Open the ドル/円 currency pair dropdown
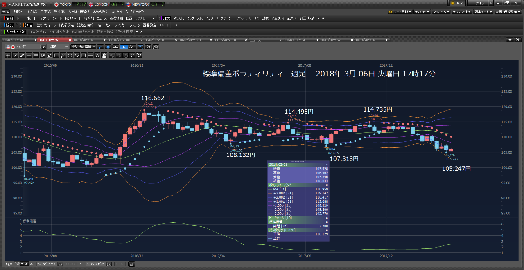Viewport: 524px width, 270px height. 43,47
